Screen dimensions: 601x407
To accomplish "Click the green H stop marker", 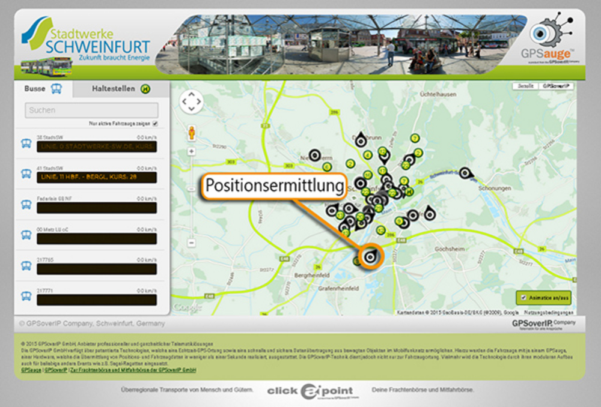I will (409, 192).
